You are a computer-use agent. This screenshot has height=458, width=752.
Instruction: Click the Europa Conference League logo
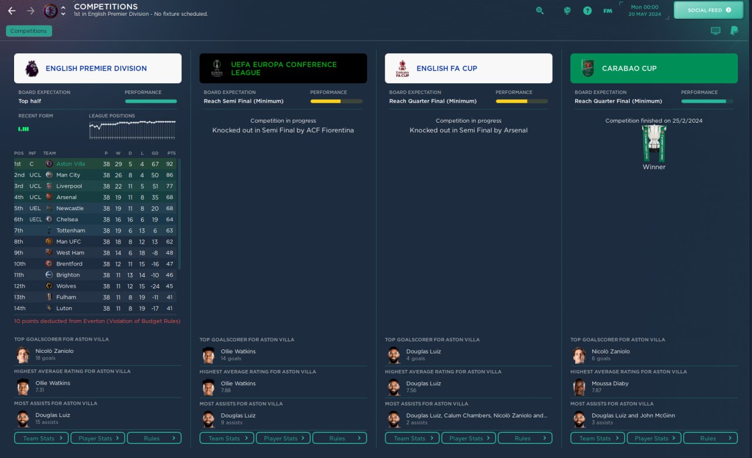coord(217,68)
